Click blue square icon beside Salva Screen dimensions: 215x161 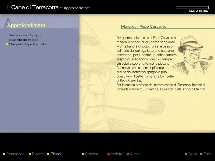pyautogui.click(x=186, y=154)
